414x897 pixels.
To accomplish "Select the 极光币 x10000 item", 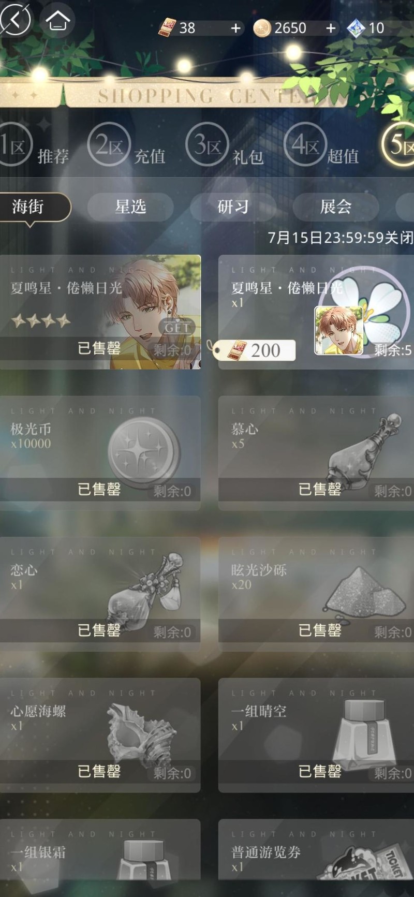I will tap(100, 453).
